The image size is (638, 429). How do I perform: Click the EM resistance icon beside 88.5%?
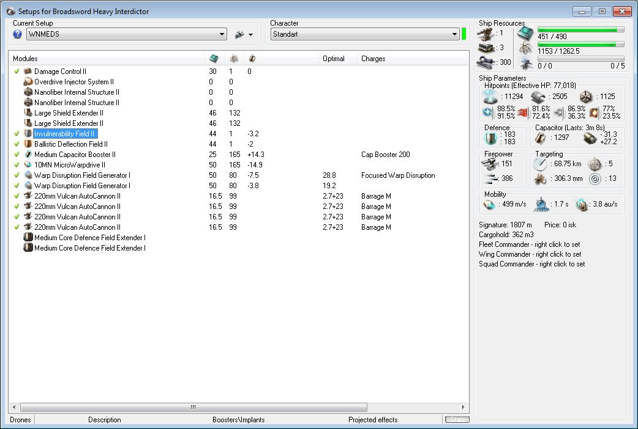[x=488, y=112]
